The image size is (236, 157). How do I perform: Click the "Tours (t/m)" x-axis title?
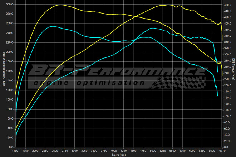pyautogui.click(x=118, y=155)
